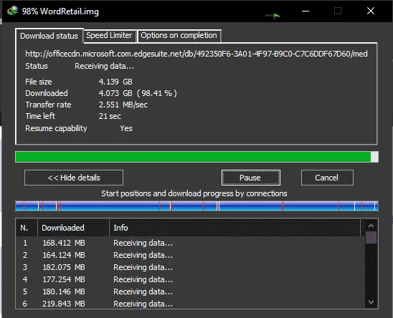Pause the download
The height and width of the screenshot is (318, 393).
pos(250,178)
